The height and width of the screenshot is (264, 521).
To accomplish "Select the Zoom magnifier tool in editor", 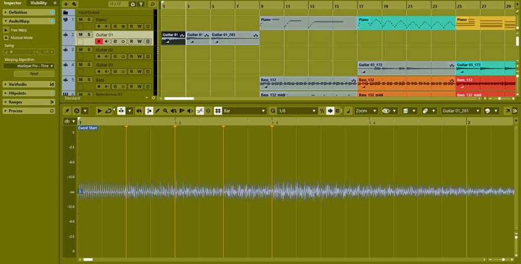I will coord(165,111).
